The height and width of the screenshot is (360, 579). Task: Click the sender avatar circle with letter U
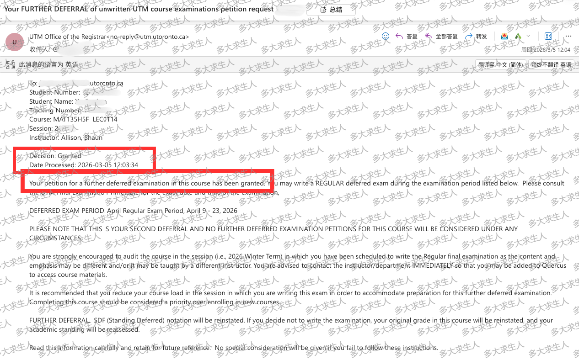coord(15,42)
